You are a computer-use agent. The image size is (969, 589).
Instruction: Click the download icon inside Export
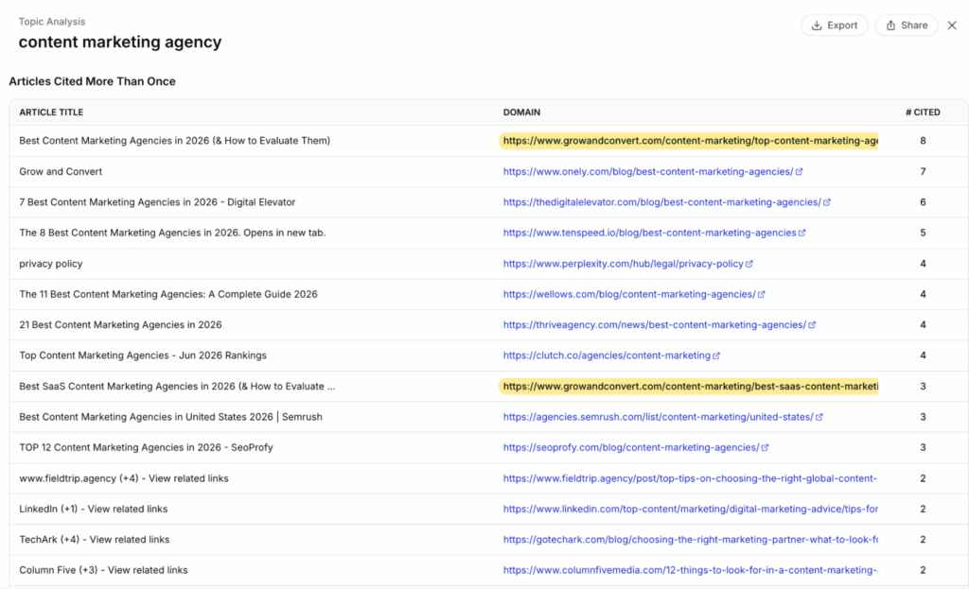coord(817,26)
